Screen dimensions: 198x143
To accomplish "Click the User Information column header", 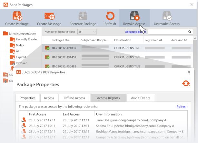I will (109, 114).
